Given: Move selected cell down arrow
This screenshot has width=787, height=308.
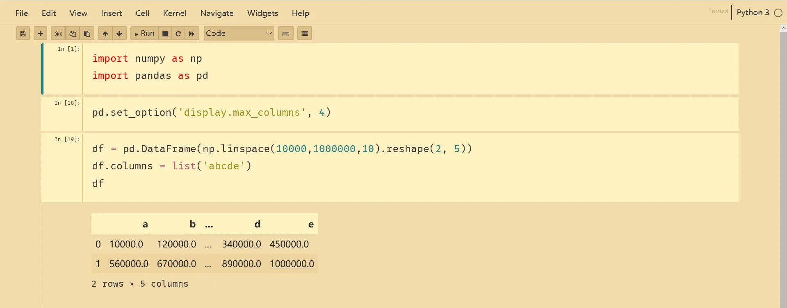Looking at the screenshot, I should [x=119, y=34].
